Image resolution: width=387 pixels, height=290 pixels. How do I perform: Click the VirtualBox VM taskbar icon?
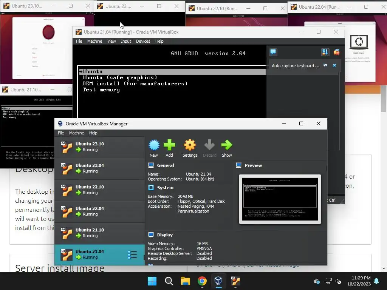point(235,281)
